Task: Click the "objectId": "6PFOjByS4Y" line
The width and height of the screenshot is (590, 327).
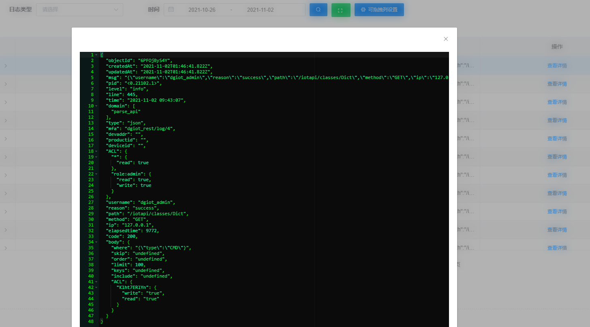Action: pos(139,60)
